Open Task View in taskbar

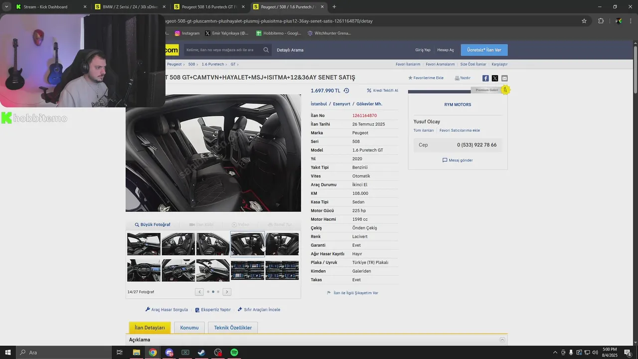(x=120, y=353)
